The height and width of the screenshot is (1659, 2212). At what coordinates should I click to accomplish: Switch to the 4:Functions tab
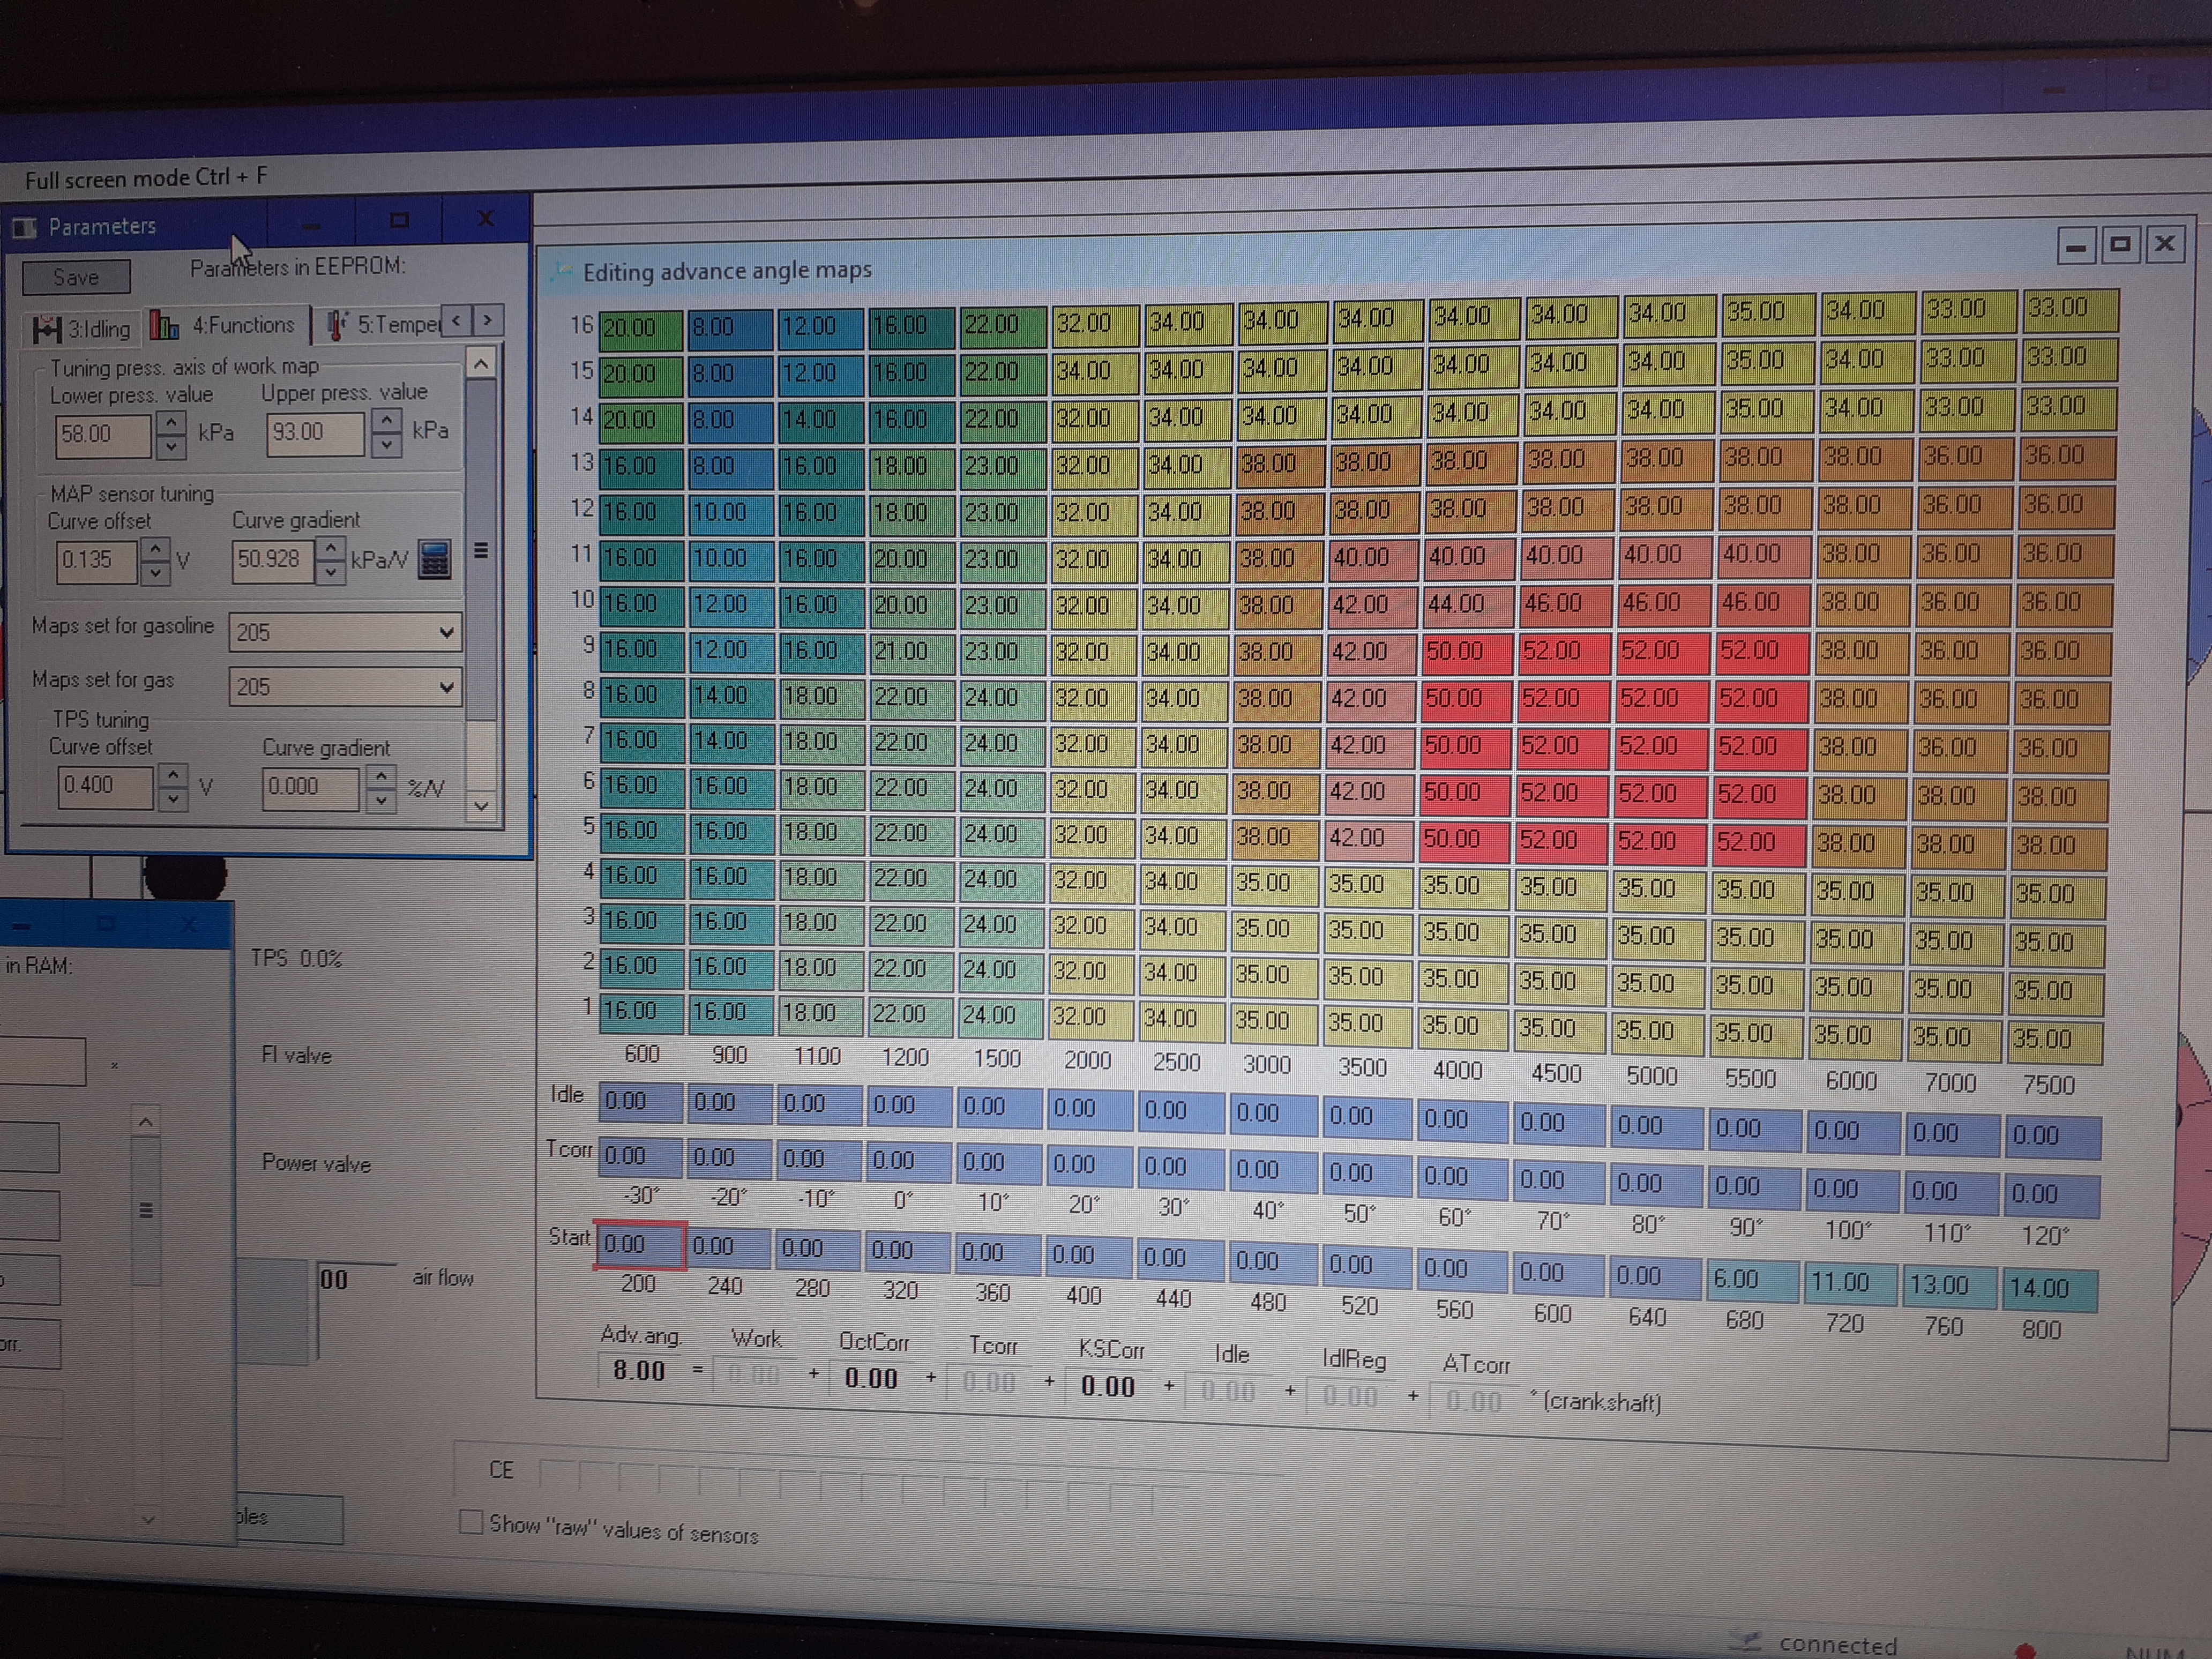[x=242, y=325]
